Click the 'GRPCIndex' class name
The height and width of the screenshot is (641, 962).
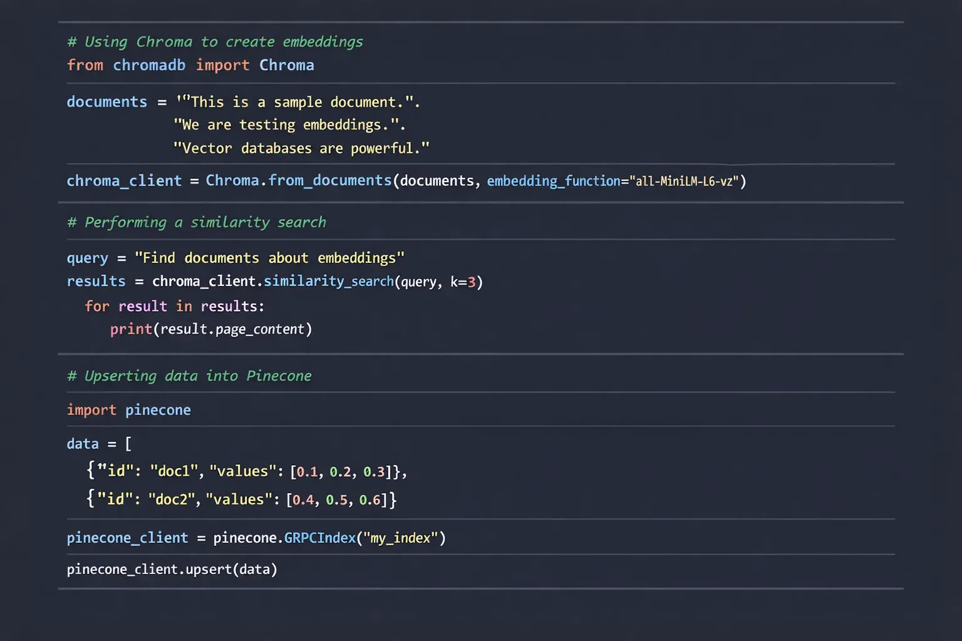click(319, 538)
